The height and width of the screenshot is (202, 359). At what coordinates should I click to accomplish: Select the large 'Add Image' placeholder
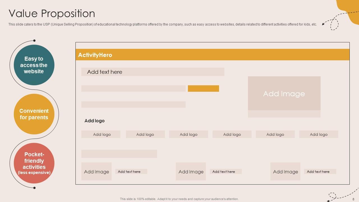click(x=284, y=94)
